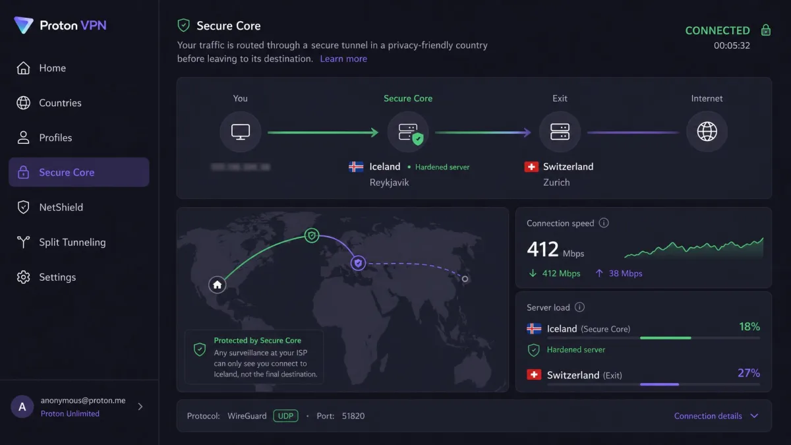This screenshot has width=791, height=445.
Task: Click the Connection speed info icon
Action: point(604,223)
